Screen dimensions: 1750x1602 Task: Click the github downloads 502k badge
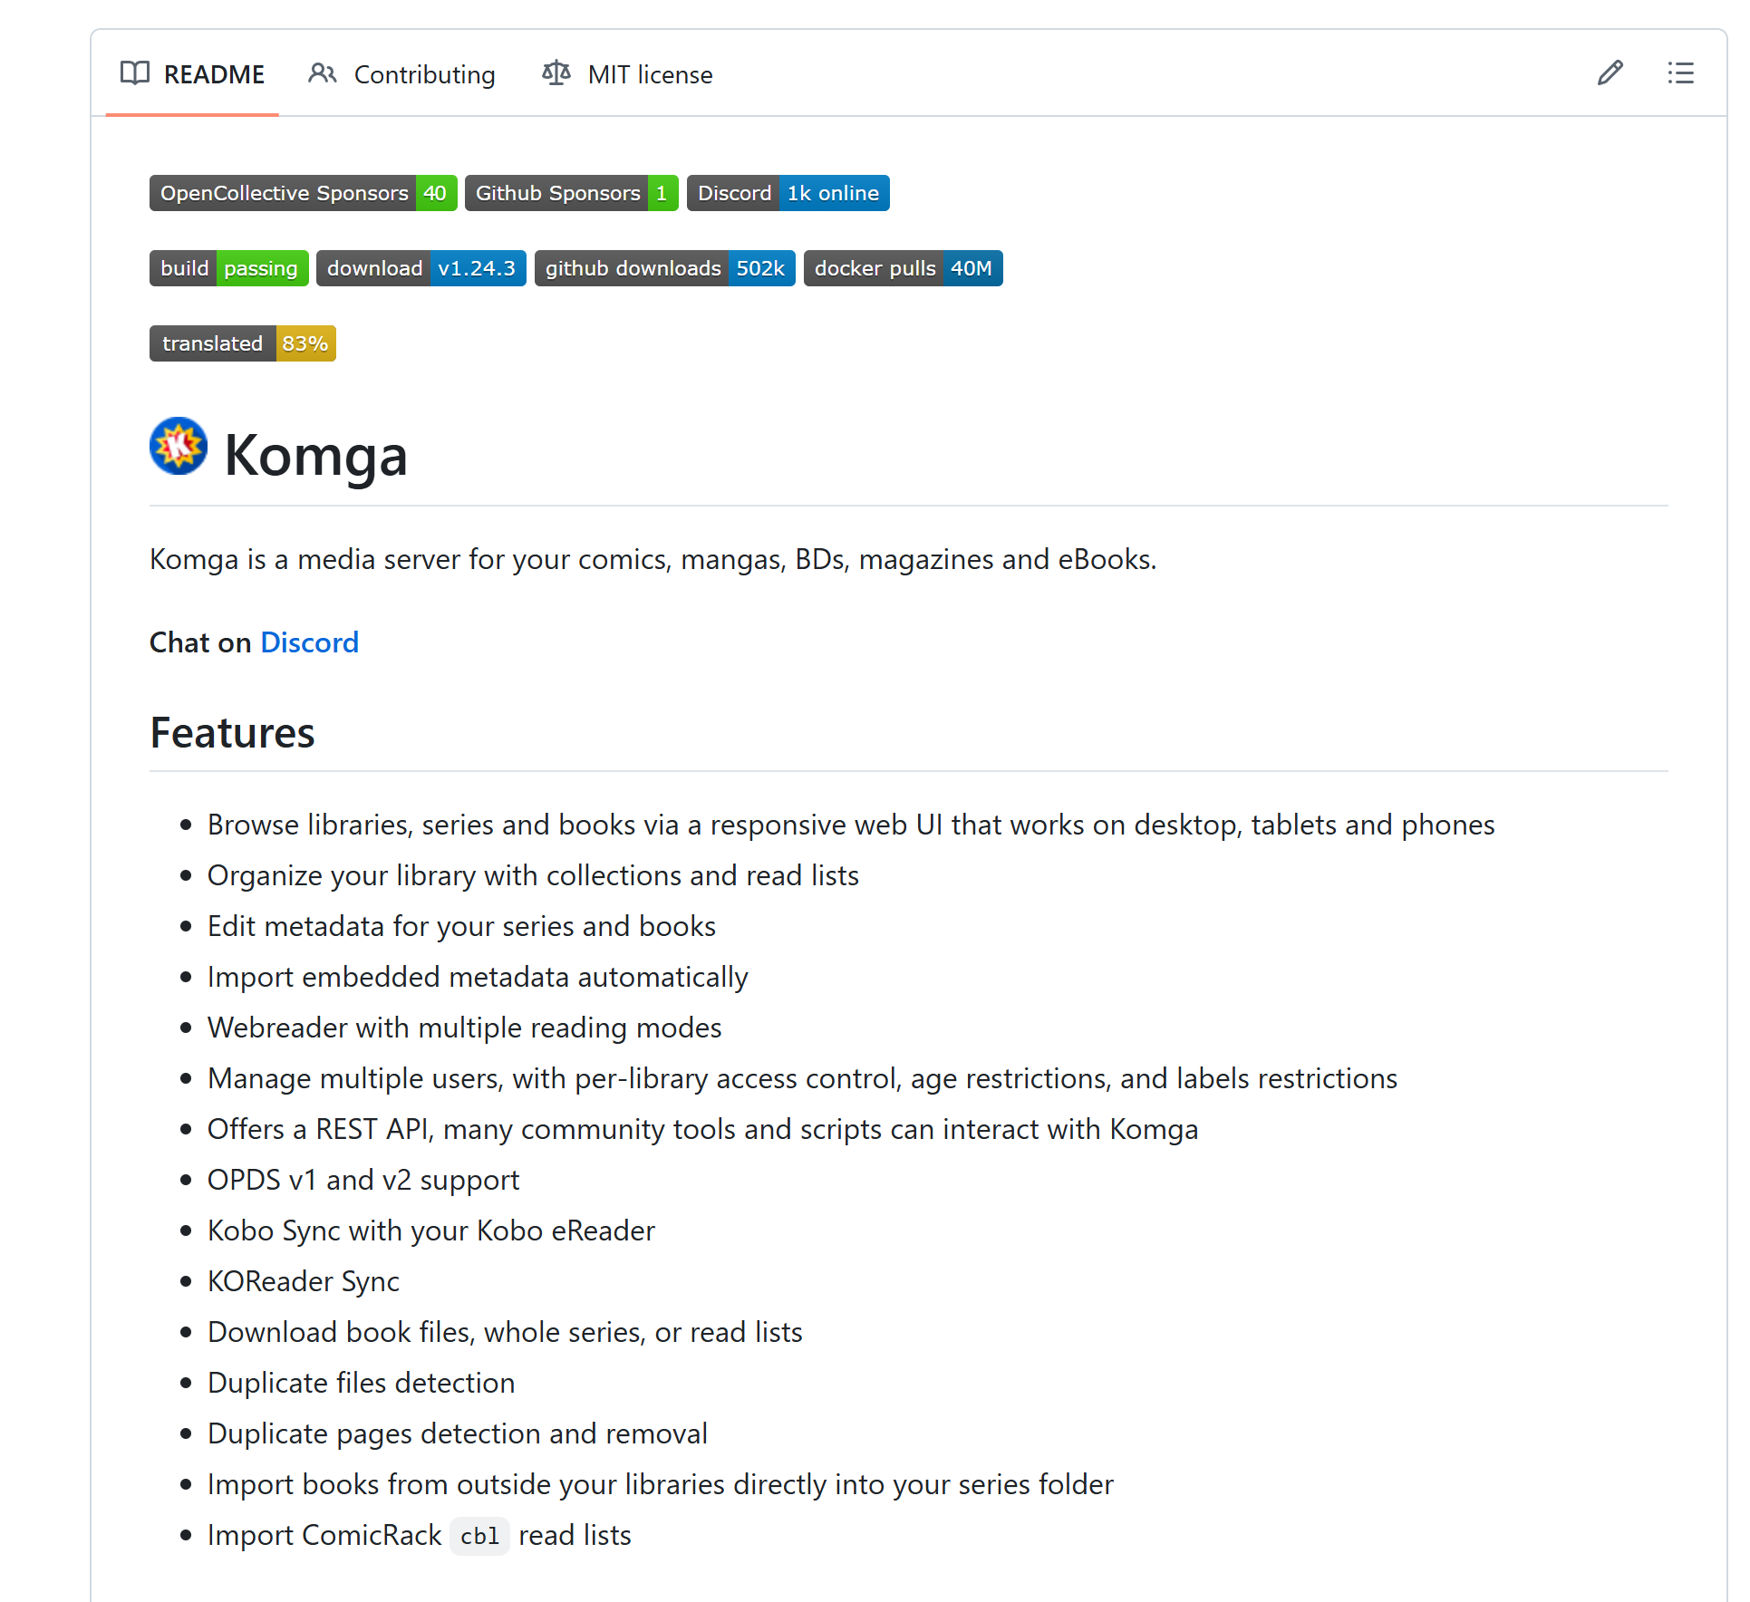point(664,268)
